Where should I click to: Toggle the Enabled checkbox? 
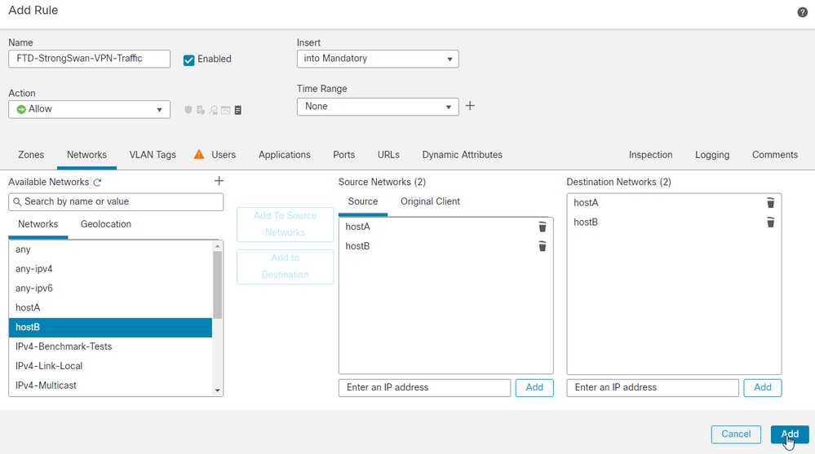[x=188, y=60]
